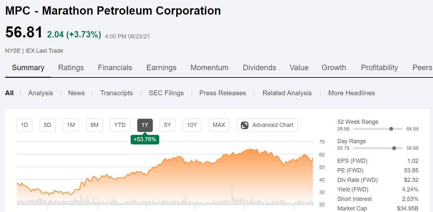Switch to the 5Y chart view

pos(167,125)
